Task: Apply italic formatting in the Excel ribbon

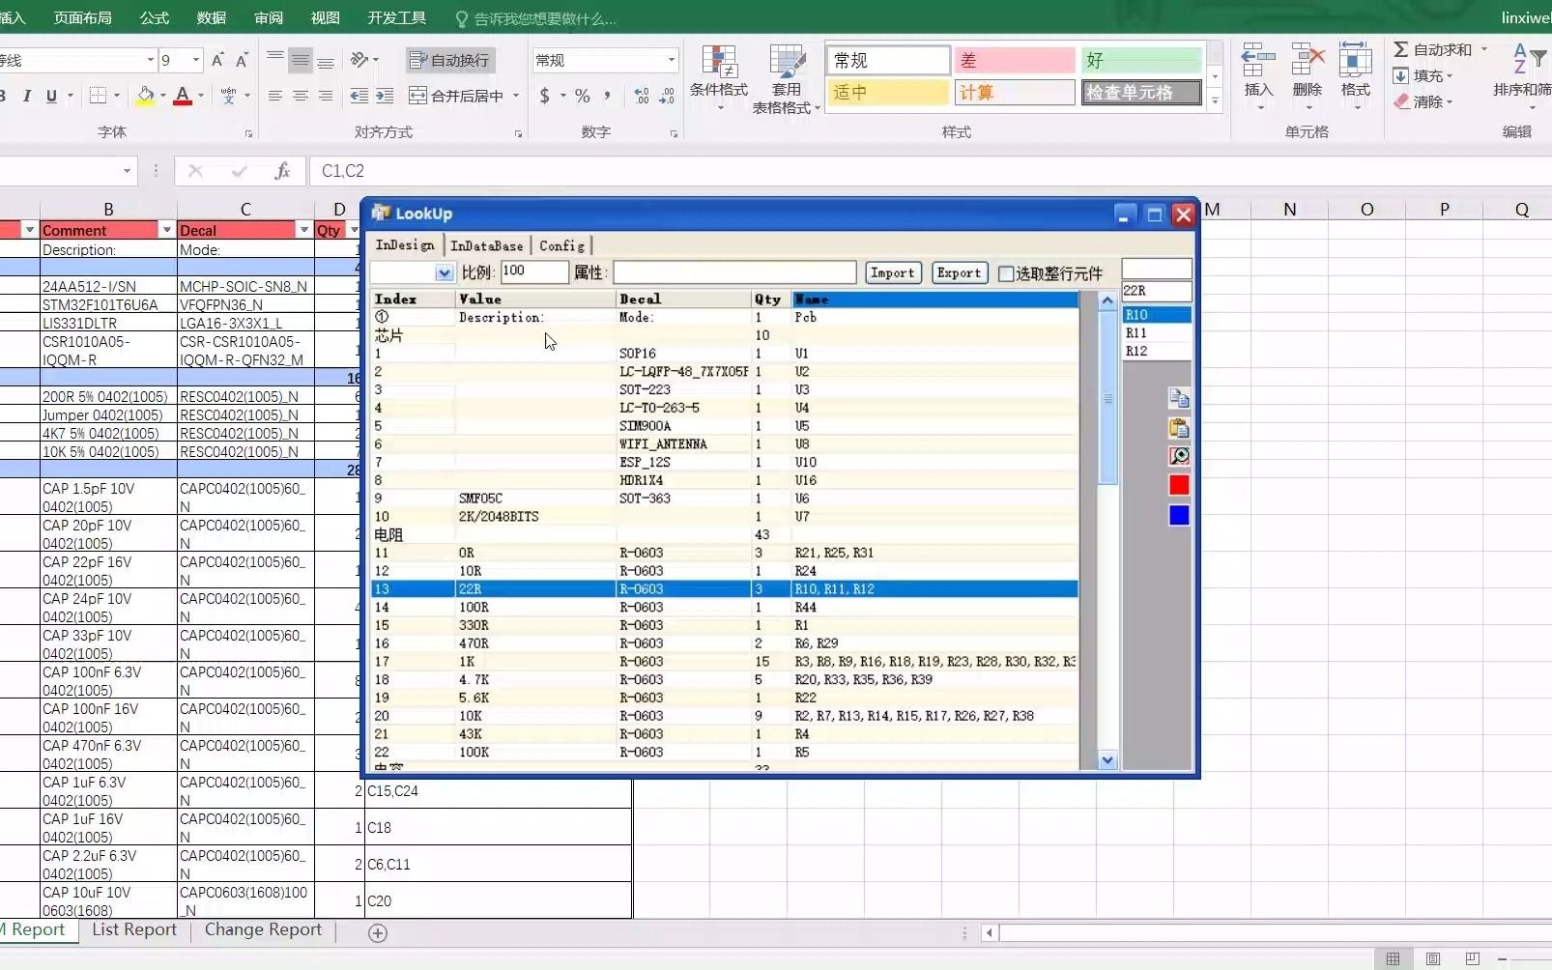Action: tap(27, 96)
